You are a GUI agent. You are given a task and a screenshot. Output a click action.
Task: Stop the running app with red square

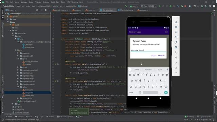click(x=185, y=6)
